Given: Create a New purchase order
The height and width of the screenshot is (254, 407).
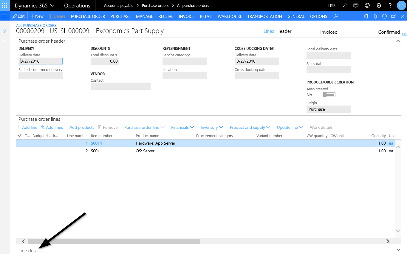Looking at the screenshot, I should tap(37, 16).
